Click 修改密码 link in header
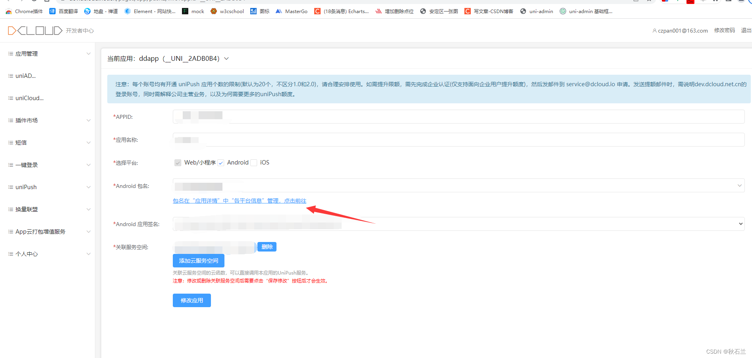752x358 pixels. pyautogui.click(x=725, y=30)
